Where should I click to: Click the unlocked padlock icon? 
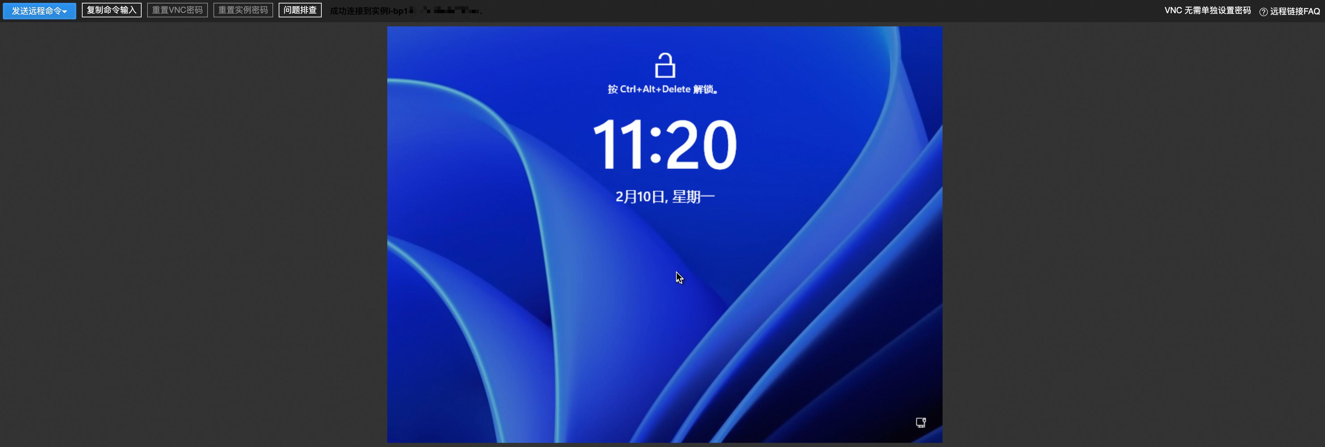pos(665,65)
